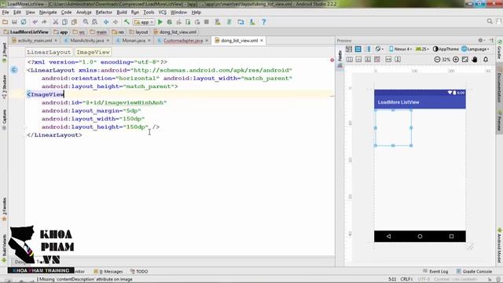503x283 pixels.
Task: Click the res folder navigation crumb
Action: point(118,32)
